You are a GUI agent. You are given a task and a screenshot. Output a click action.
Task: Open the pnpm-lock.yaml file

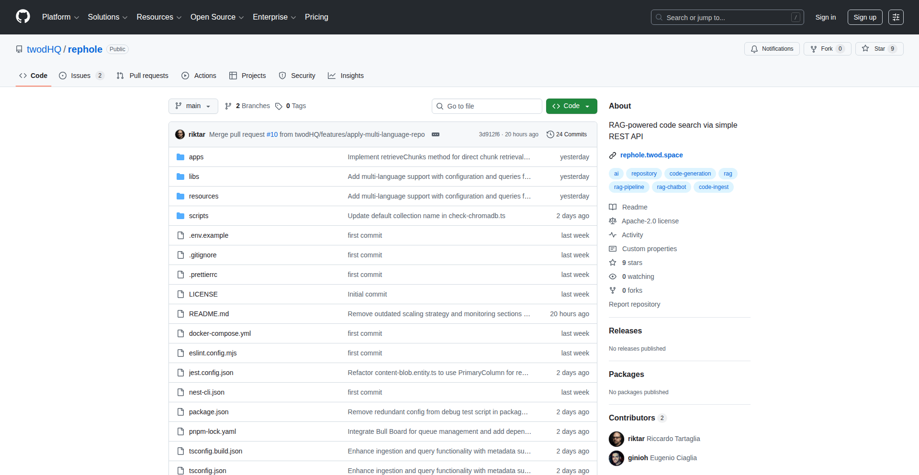coord(213,431)
